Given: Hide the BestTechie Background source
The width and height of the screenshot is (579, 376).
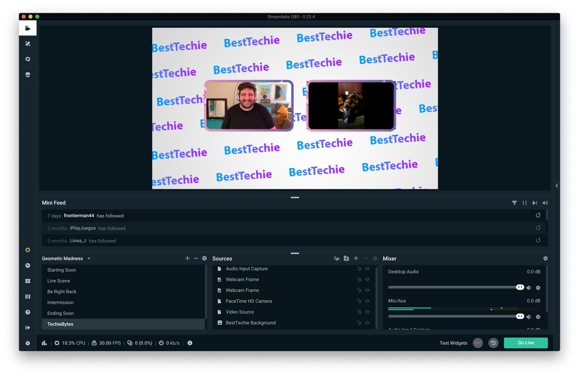Looking at the screenshot, I should (x=367, y=323).
